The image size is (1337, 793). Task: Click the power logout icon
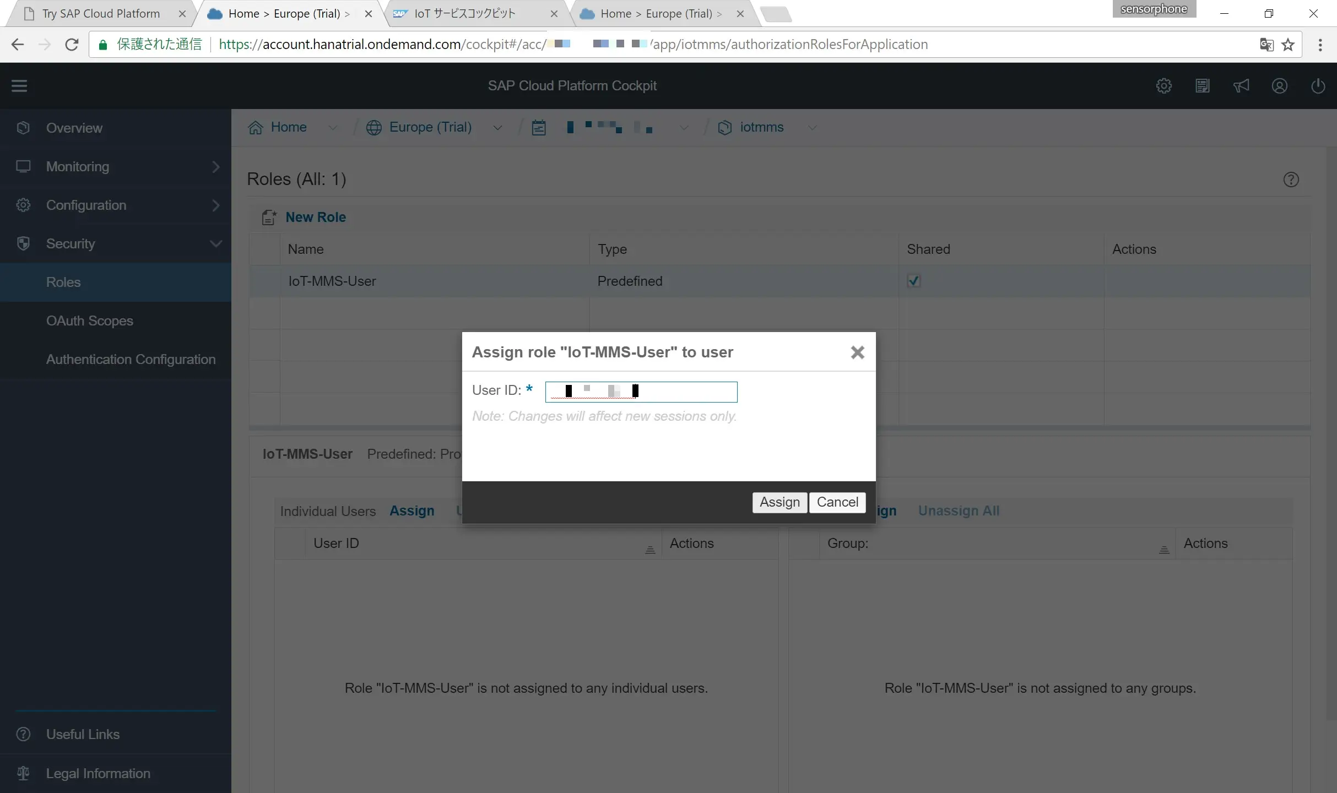point(1318,86)
